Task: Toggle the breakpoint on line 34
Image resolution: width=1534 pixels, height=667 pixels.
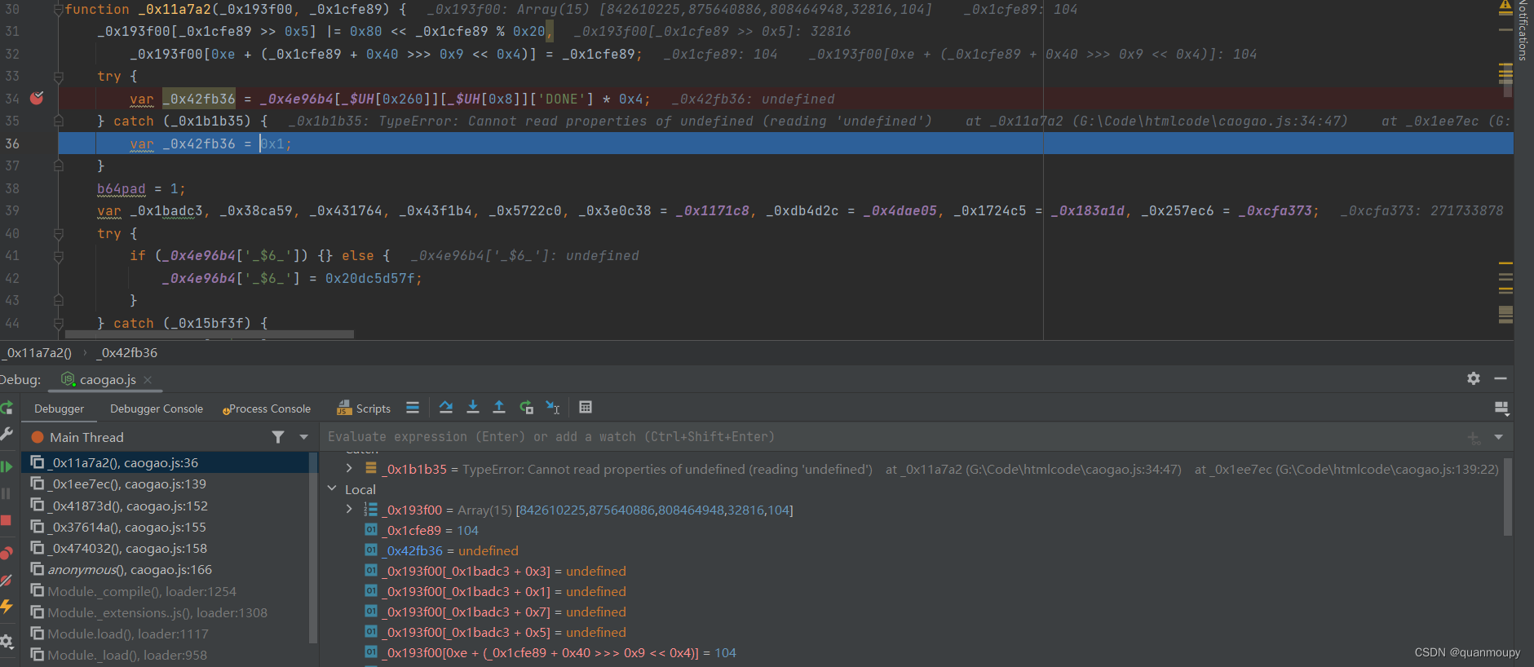Action: (37, 99)
